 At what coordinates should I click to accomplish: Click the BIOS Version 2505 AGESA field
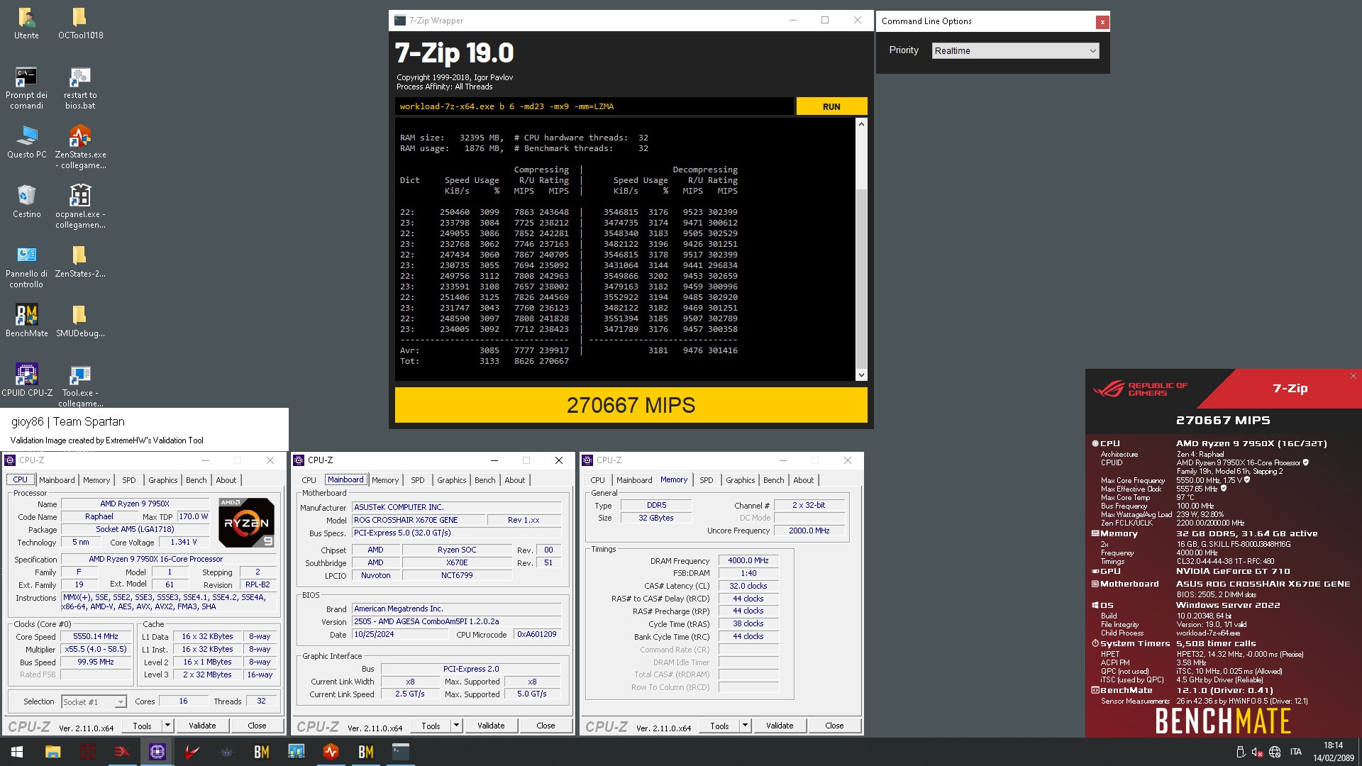pyautogui.click(x=456, y=621)
